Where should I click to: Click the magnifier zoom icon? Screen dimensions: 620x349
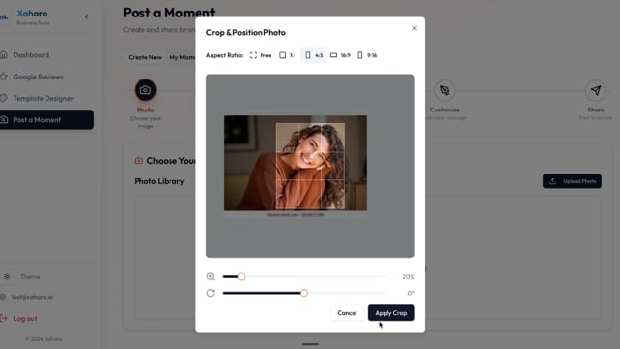click(x=211, y=276)
